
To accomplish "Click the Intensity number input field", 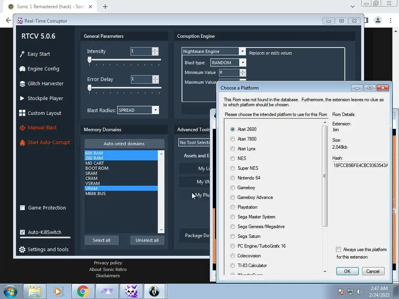I will point(141,51).
